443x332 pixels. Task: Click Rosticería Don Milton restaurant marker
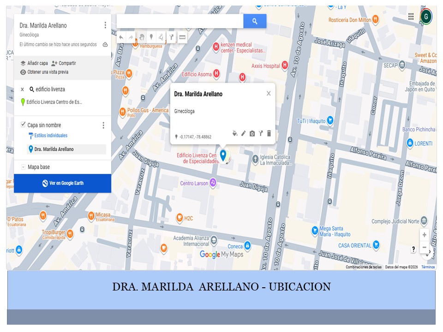pos(375,19)
